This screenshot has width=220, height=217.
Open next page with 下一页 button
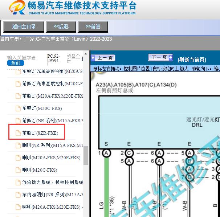[160, 57]
